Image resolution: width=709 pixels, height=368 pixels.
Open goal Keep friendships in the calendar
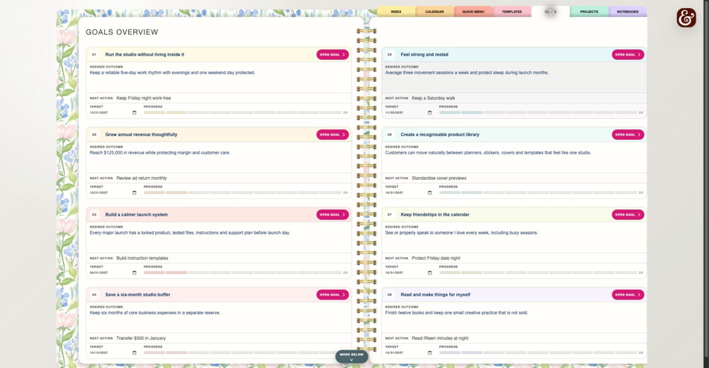coord(628,215)
